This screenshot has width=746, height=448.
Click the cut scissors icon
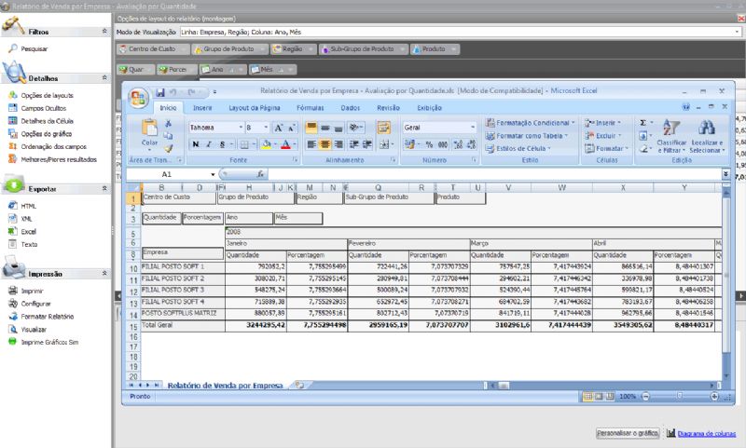pos(168,124)
